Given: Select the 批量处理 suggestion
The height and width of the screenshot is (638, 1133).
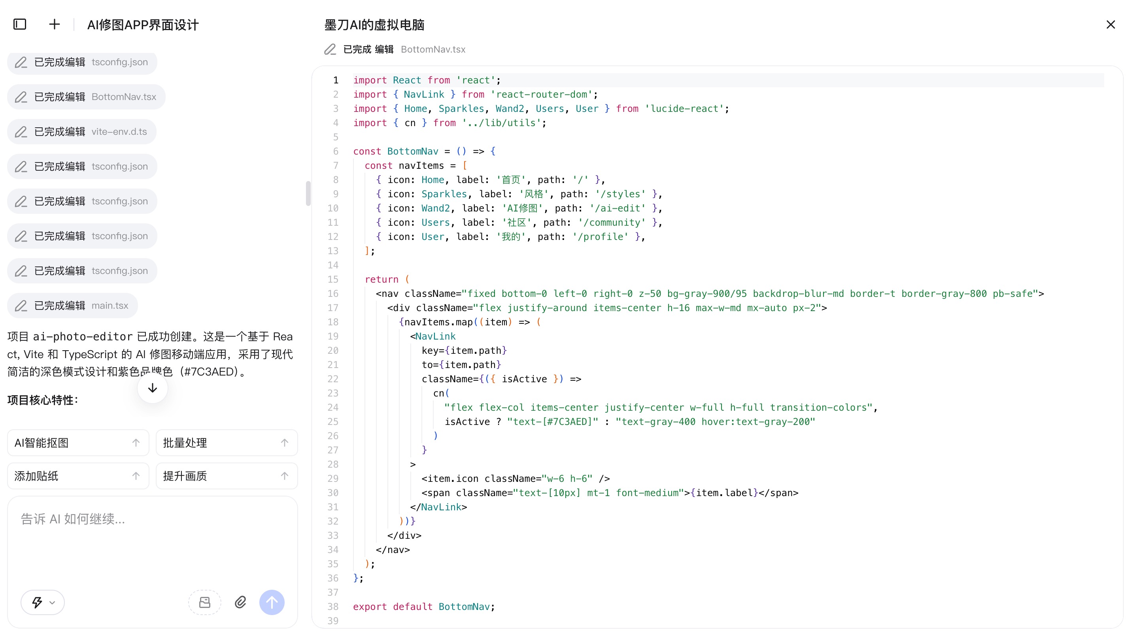Looking at the screenshot, I should pyautogui.click(x=227, y=443).
